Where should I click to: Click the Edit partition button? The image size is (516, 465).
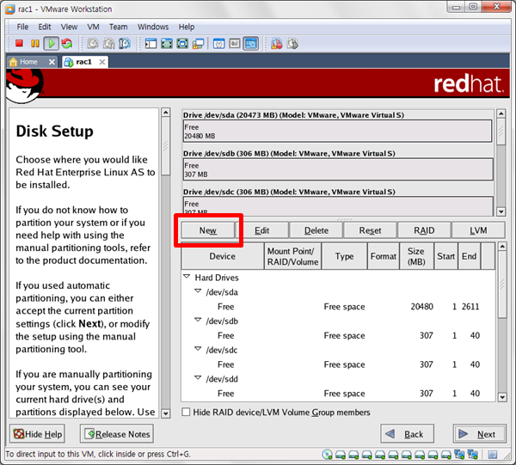click(x=262, y=230)
